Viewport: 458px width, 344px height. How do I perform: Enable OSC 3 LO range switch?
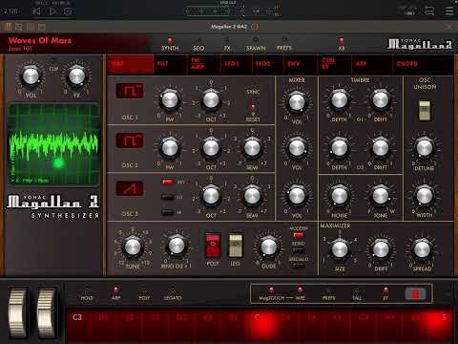[167, 197]
